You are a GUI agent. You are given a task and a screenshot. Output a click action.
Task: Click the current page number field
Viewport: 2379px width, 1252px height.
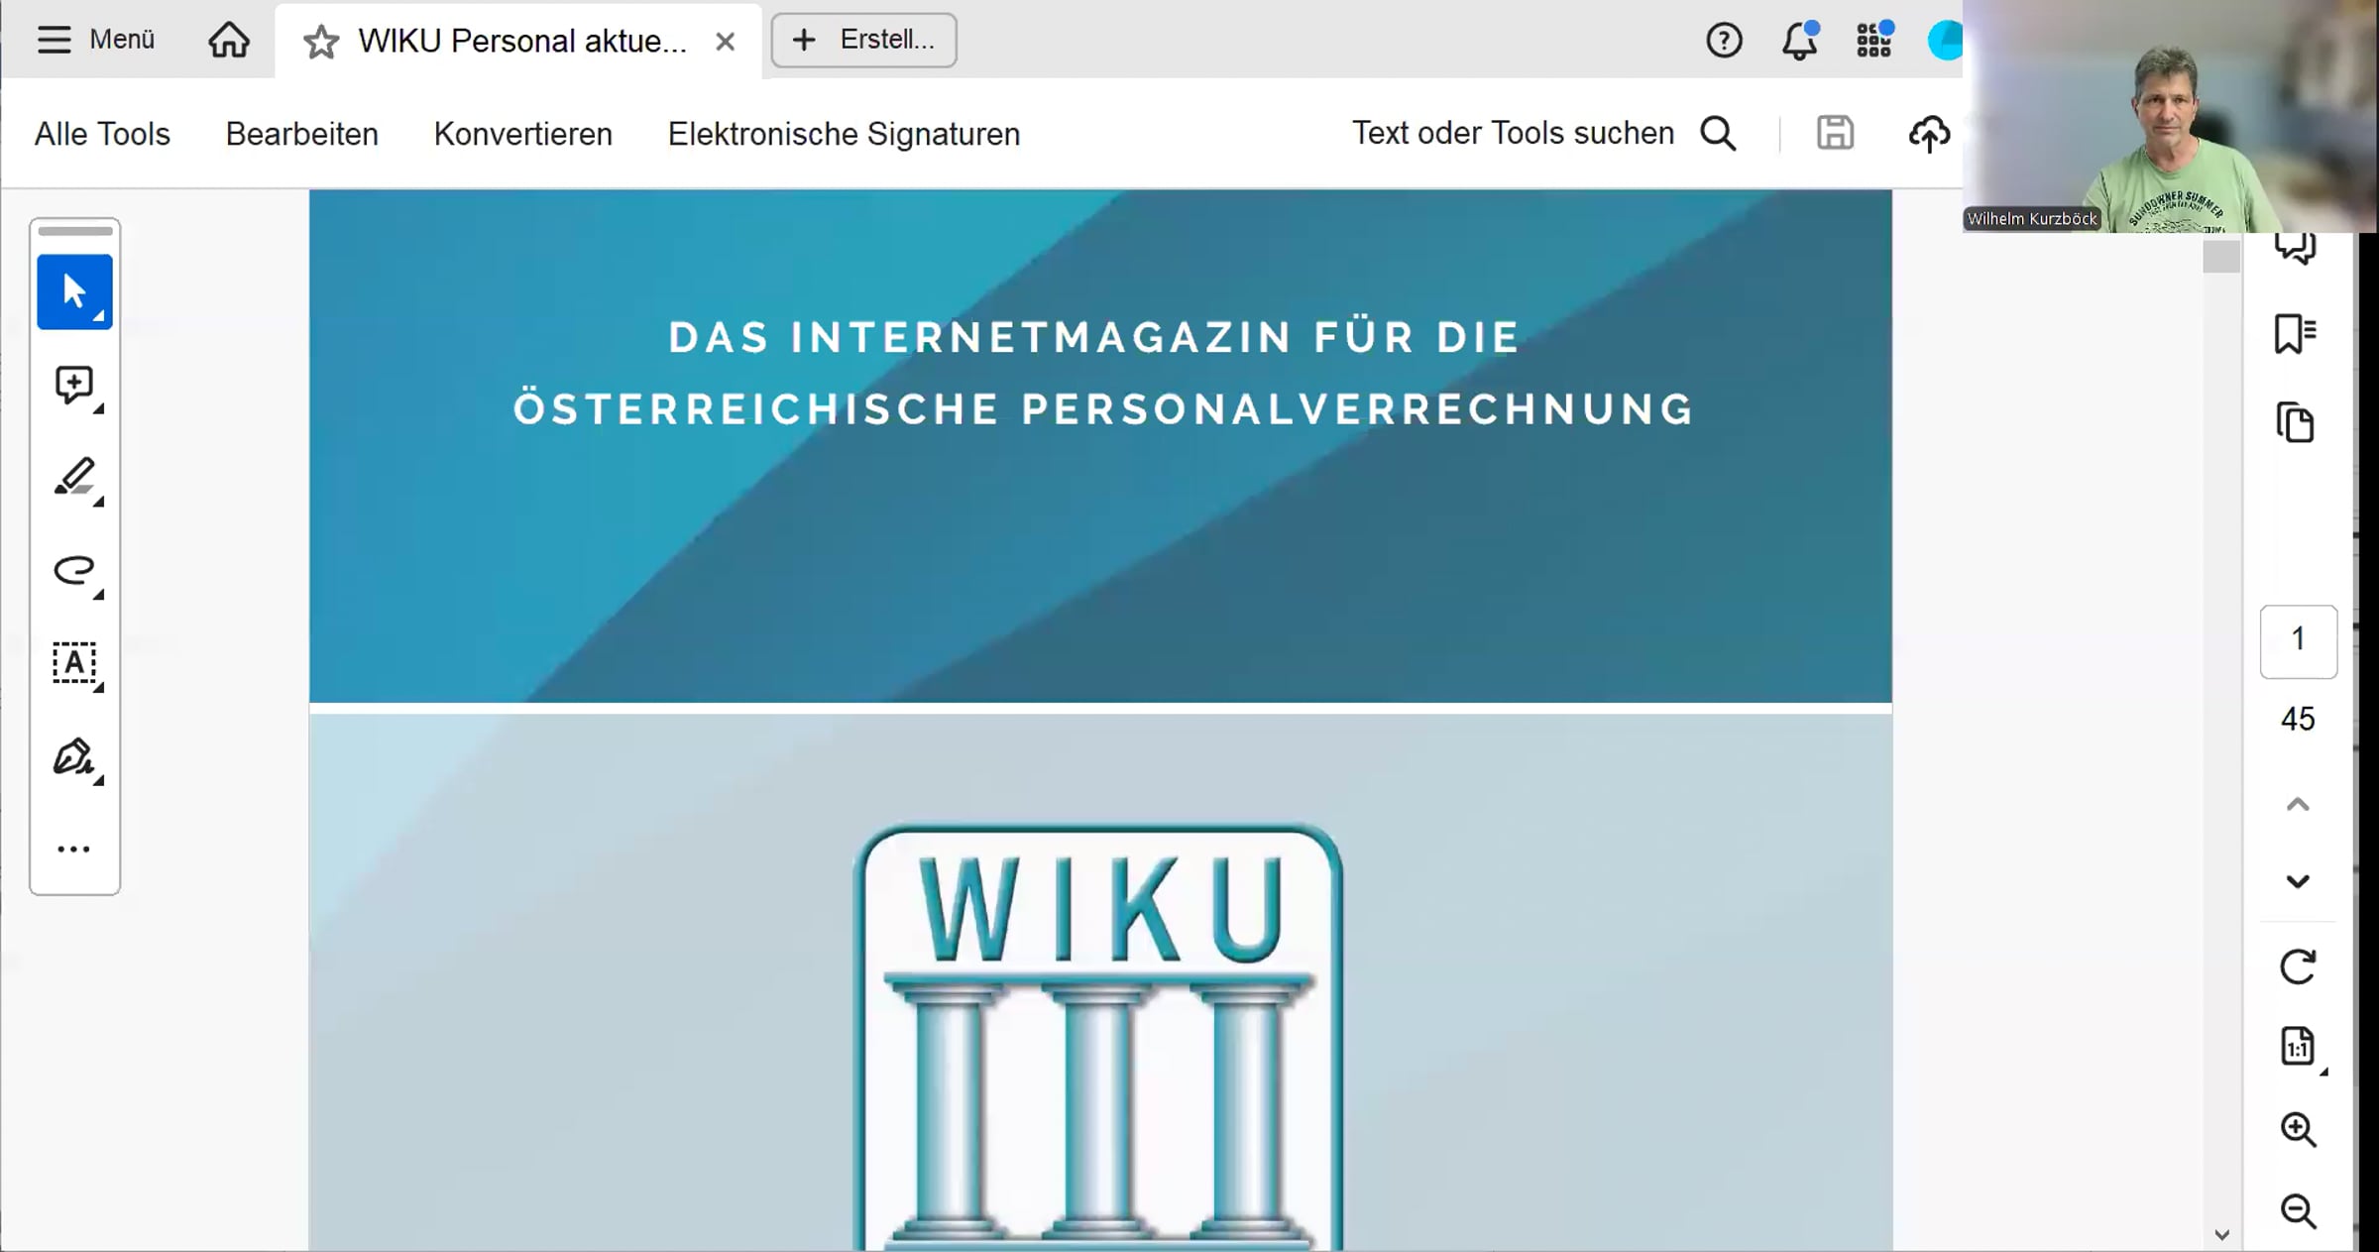[2298, 640]
